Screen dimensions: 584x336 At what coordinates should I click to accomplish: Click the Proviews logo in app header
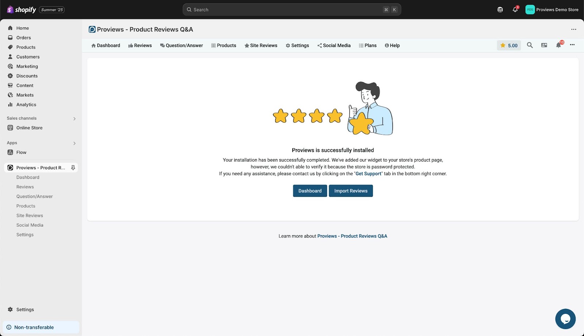(92, 29)
